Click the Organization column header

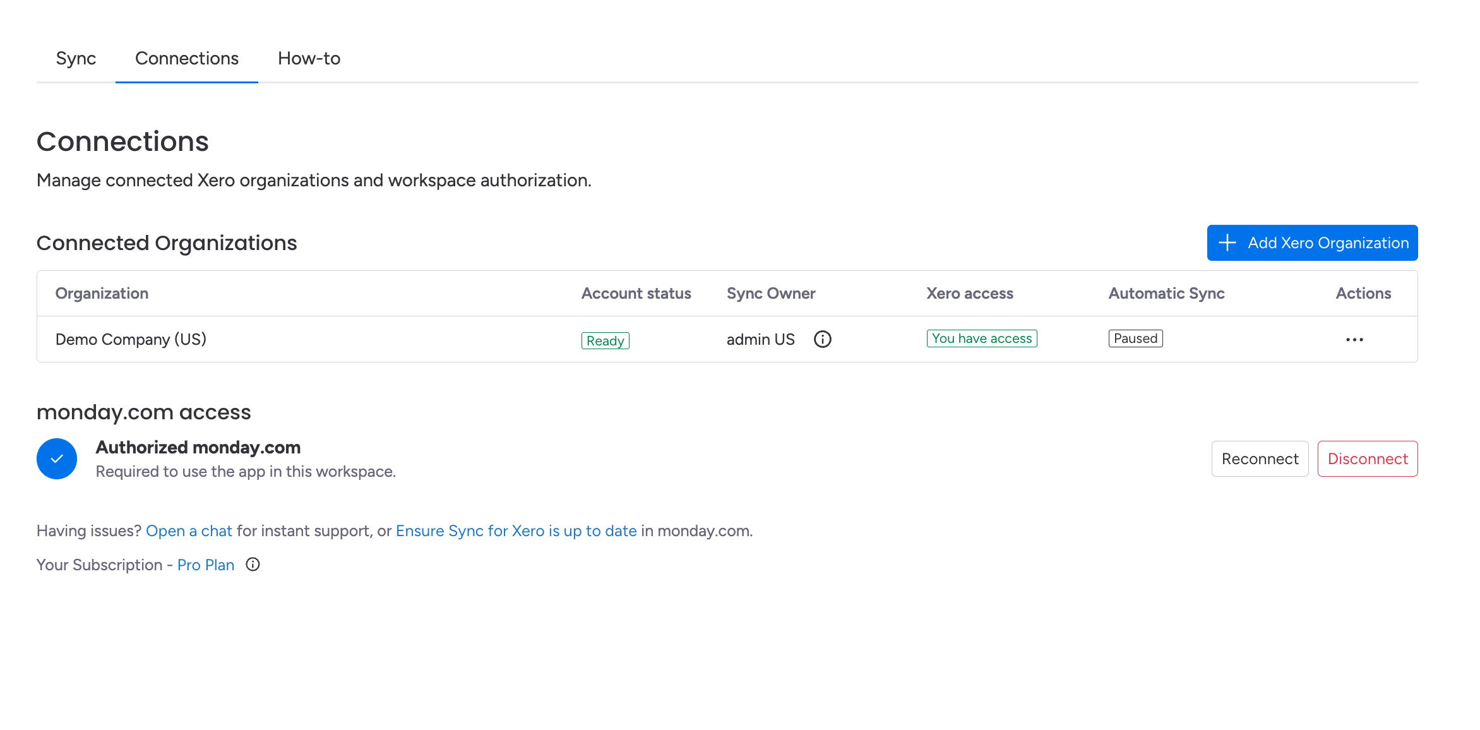click(102, 294)
